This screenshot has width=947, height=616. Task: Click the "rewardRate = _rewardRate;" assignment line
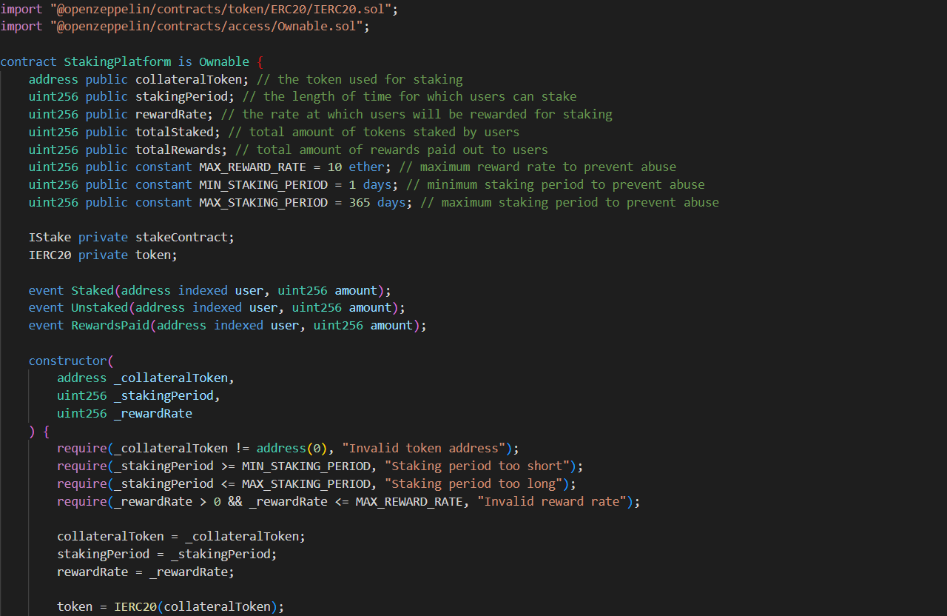tap(146, 572)
